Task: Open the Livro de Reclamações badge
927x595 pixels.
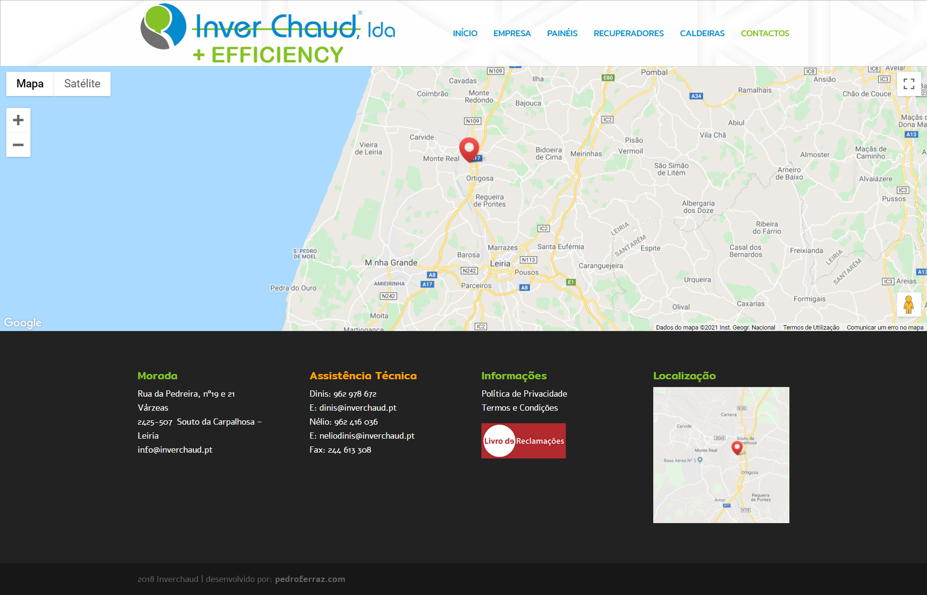Action: pyautogui.click(x=523, y=441)
